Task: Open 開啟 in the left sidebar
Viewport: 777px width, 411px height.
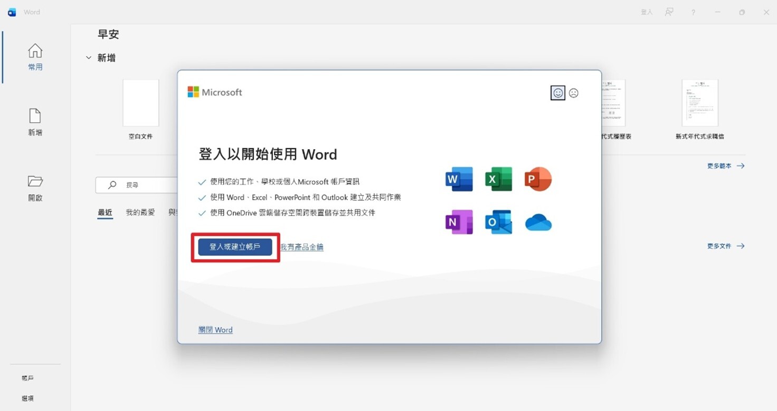Action: [x=35, y=188]
